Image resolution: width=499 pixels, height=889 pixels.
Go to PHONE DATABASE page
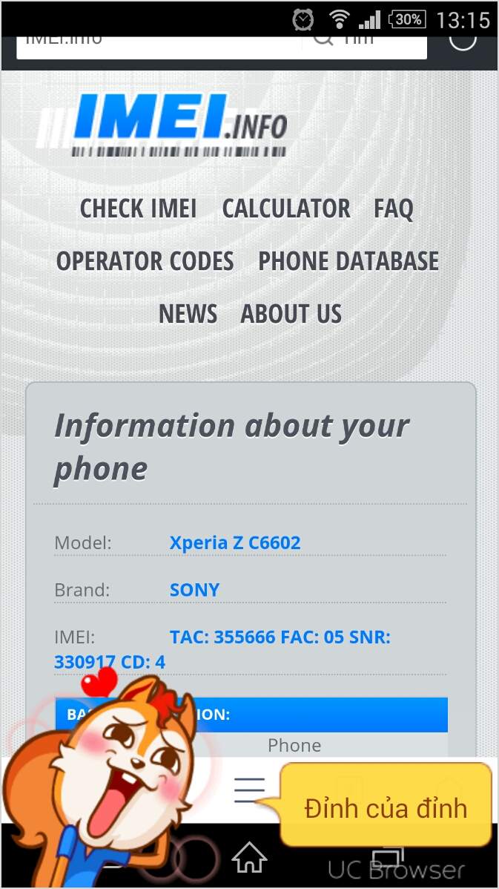click(348, 260)
